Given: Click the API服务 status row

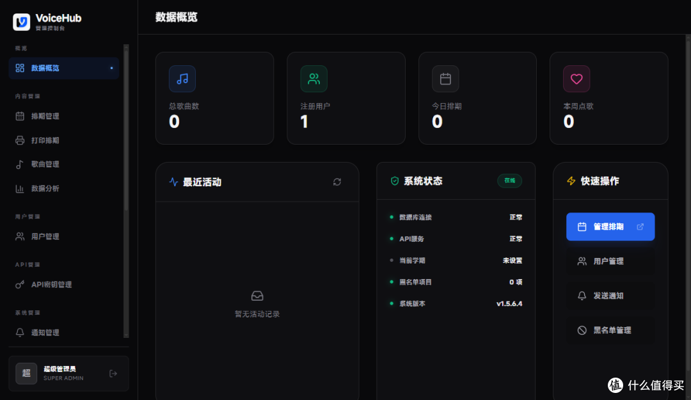Looking at the screenshot, I should (456, 239).
